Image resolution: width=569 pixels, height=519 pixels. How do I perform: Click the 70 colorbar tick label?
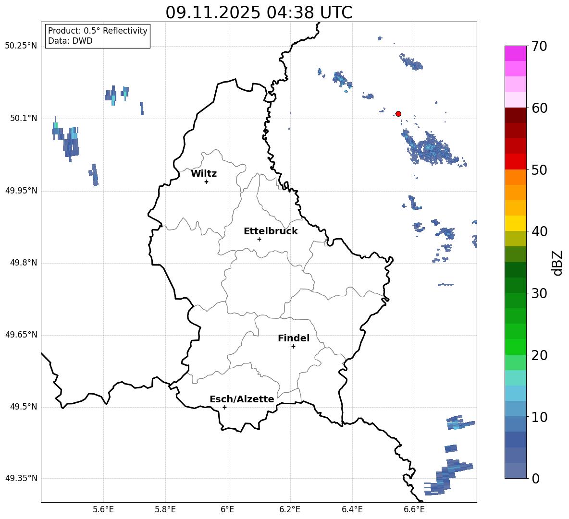[x=539, y=46]
